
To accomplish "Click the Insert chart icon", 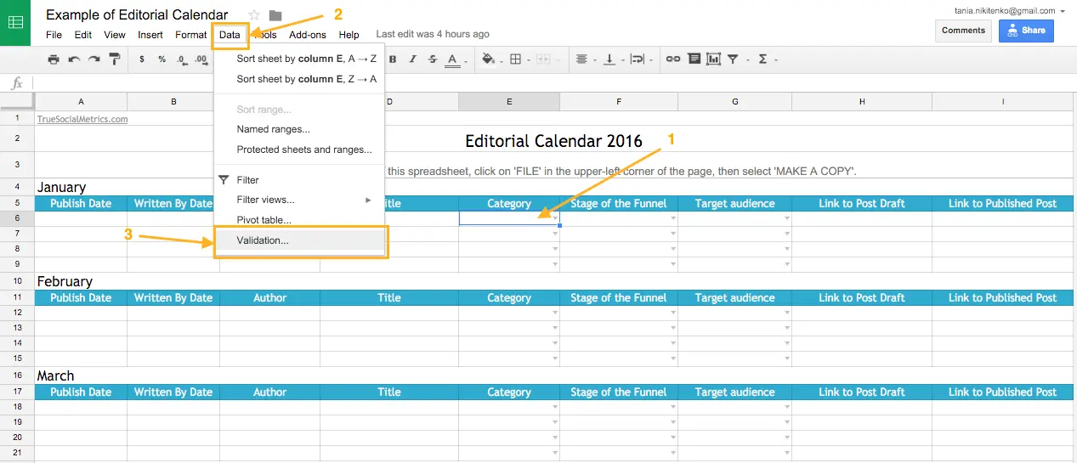I will [x=713, y=59].
